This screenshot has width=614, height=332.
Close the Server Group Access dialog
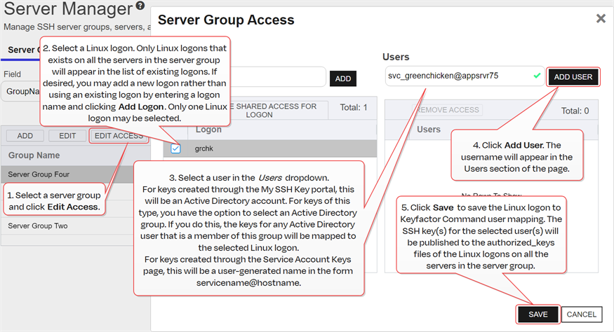pyautogui.click(x=601, y=19)
